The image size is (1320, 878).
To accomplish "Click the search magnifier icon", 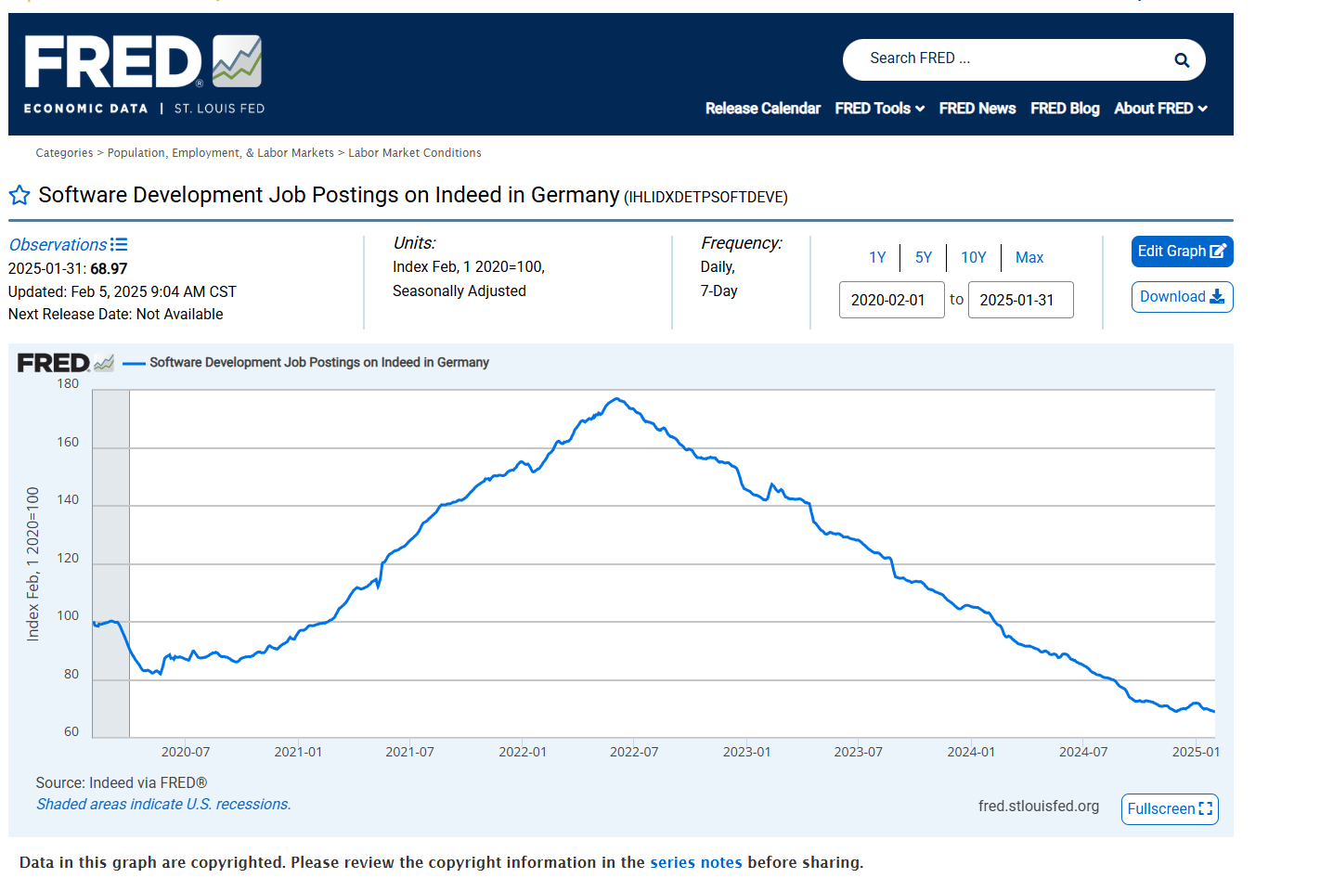I will coord(1182,60).
